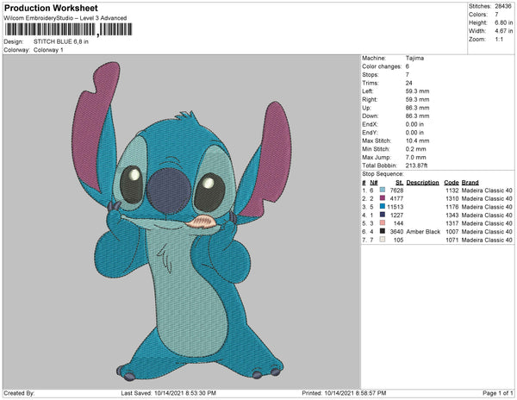The image size is (517, 400).
Task: Click the light blue swatch in stop 1
Action: coord(382,190)
